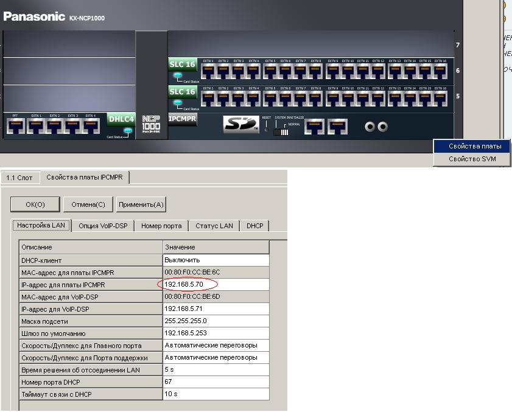Click the OK(O) button
Viewport: 512px width, 412px height.
coord(35,204)
